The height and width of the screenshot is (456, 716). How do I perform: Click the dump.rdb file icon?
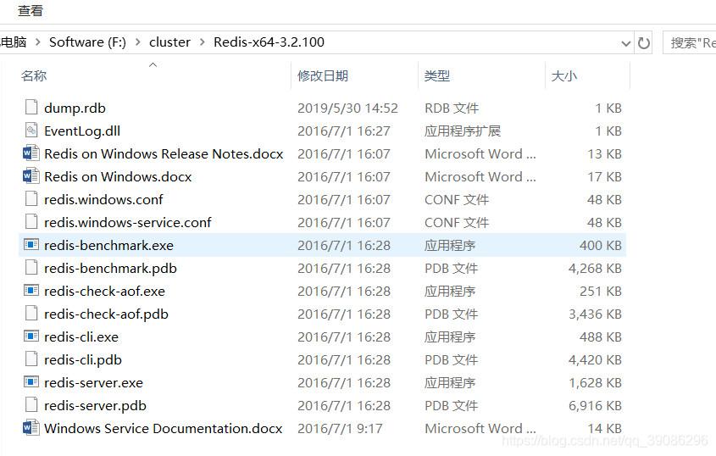coord(31,108)
